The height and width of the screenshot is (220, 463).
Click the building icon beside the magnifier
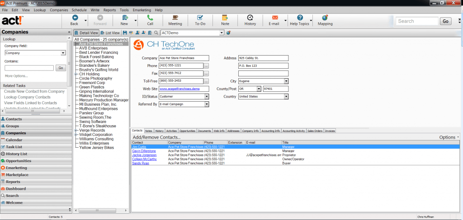click(150, 33)
